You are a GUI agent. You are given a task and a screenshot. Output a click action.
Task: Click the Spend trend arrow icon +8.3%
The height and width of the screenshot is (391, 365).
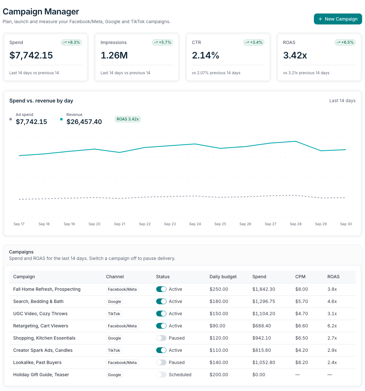65,42
